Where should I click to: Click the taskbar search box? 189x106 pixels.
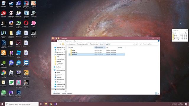[x=22, y=104]
